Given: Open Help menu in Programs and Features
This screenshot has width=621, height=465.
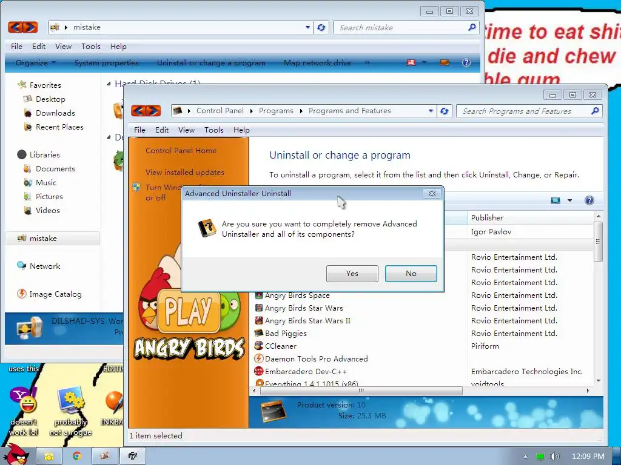Looking at the screenshot, I should tap(241, 130).
